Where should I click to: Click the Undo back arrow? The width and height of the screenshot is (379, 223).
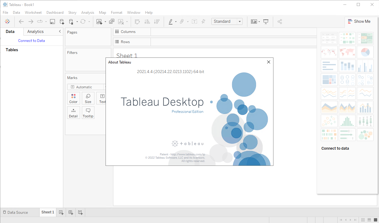pos(21,22)
